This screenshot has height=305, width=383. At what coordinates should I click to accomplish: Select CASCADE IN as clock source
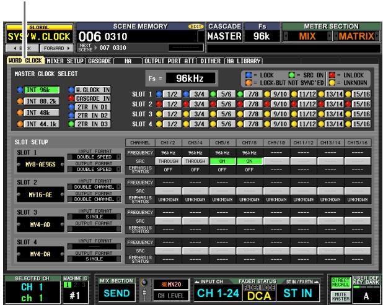[93, 98]
